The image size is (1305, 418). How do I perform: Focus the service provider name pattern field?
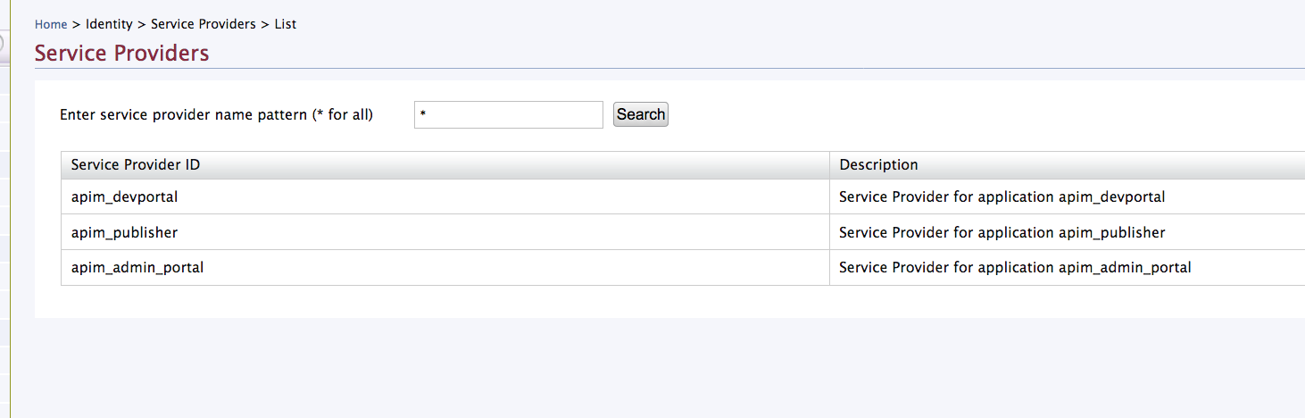(509, 114)
